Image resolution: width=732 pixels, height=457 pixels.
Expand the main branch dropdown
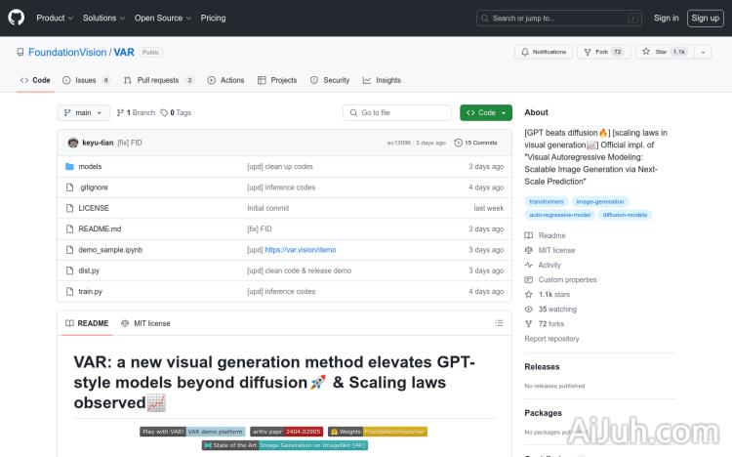[x=81, y=112]
